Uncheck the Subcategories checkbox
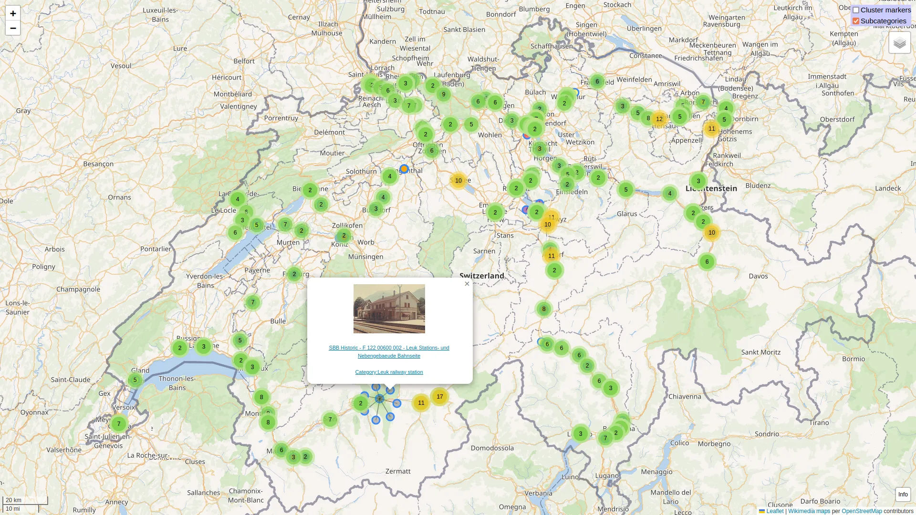Screen dimensions: 916x515 (x=856, y=21)
